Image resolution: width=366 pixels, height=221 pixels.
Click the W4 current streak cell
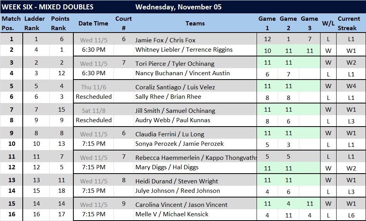click(x=351, y=86)
